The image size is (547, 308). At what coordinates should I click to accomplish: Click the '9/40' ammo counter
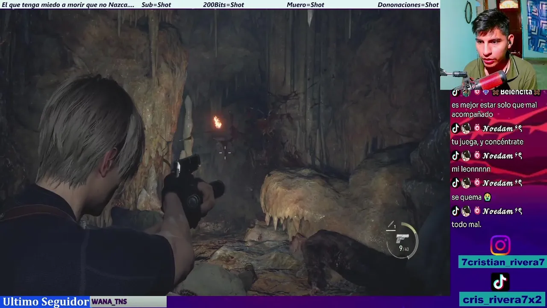pos(404,249)
